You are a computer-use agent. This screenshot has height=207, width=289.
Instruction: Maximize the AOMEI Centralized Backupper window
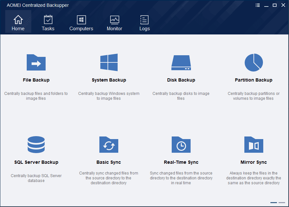pos(275,5)
